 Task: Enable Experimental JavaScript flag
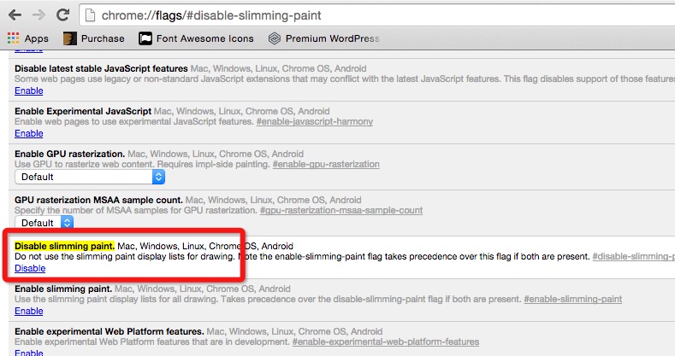(29, 133)
